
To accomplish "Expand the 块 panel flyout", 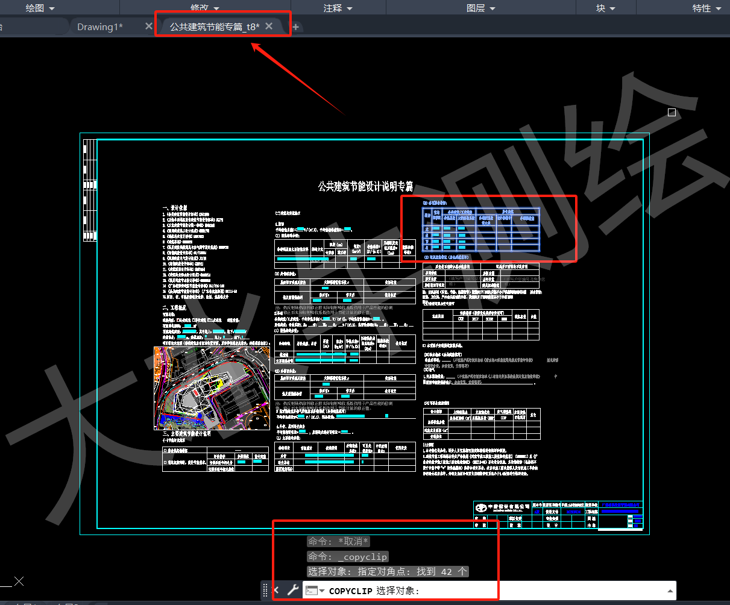I will click(x=606, y=8).
